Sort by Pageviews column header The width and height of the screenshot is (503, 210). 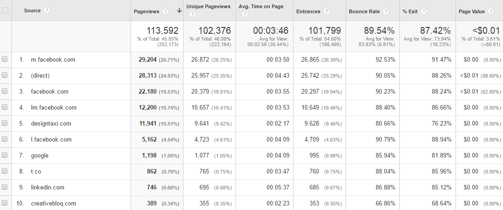146,11
